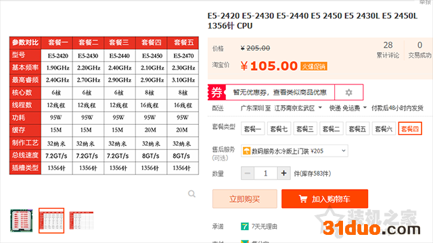Click 加入购物车 add to cart button
Viewport: 433px width, 243px height.
[x=325, y=198]
